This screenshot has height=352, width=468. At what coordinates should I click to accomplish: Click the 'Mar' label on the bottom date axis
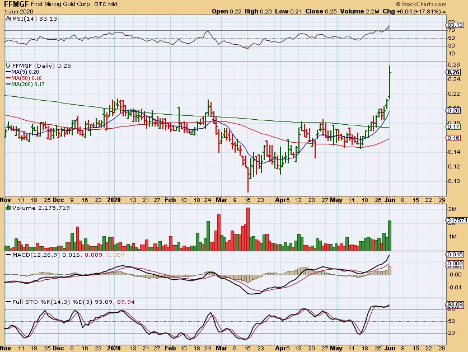222,348
